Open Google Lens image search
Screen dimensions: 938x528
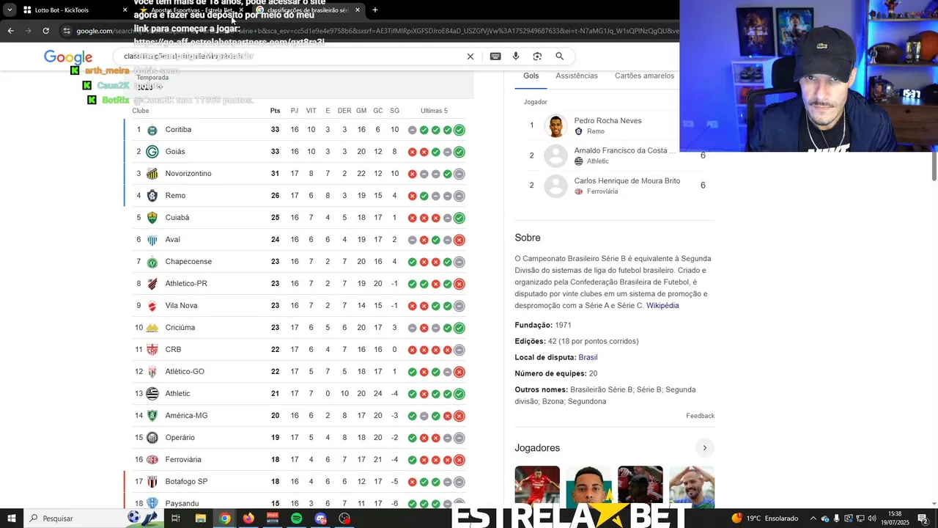tap(537, 56)
